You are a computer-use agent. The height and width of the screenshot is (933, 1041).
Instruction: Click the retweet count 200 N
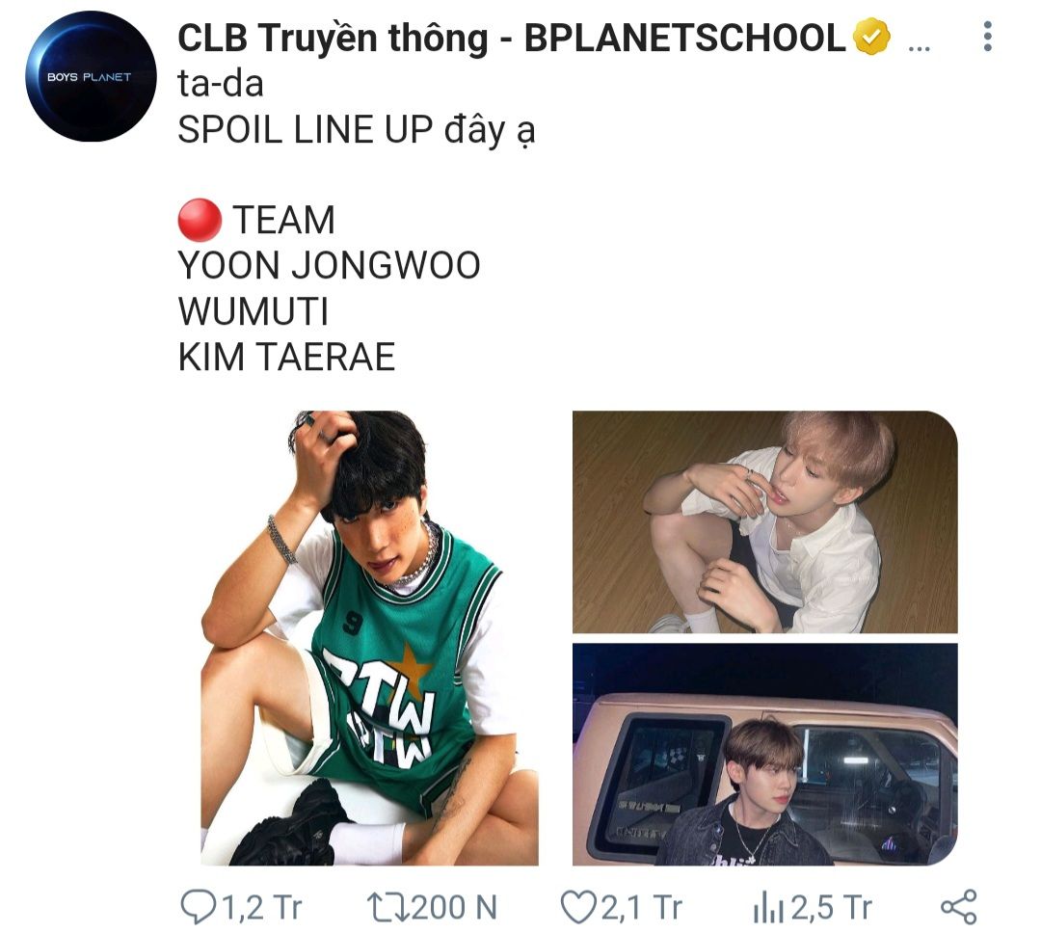pyautogui.click(x=455, y=907)
